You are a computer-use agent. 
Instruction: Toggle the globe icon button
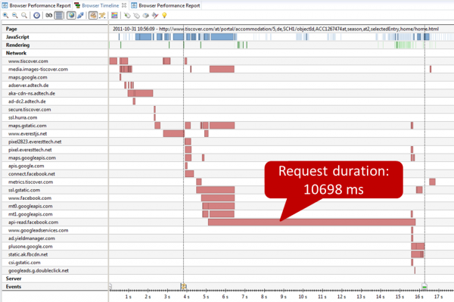point(71,15)
